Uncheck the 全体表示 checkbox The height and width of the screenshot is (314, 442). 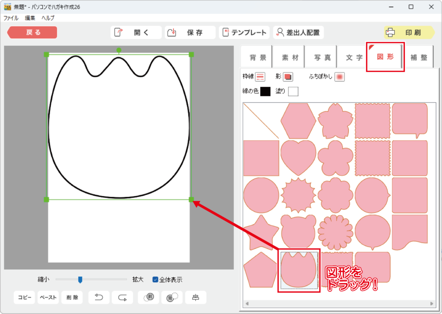point(155,279)
